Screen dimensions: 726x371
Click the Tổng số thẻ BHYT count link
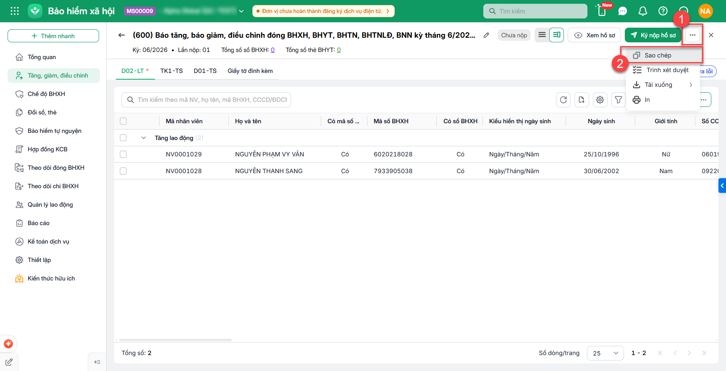click(x=339, y=50)
